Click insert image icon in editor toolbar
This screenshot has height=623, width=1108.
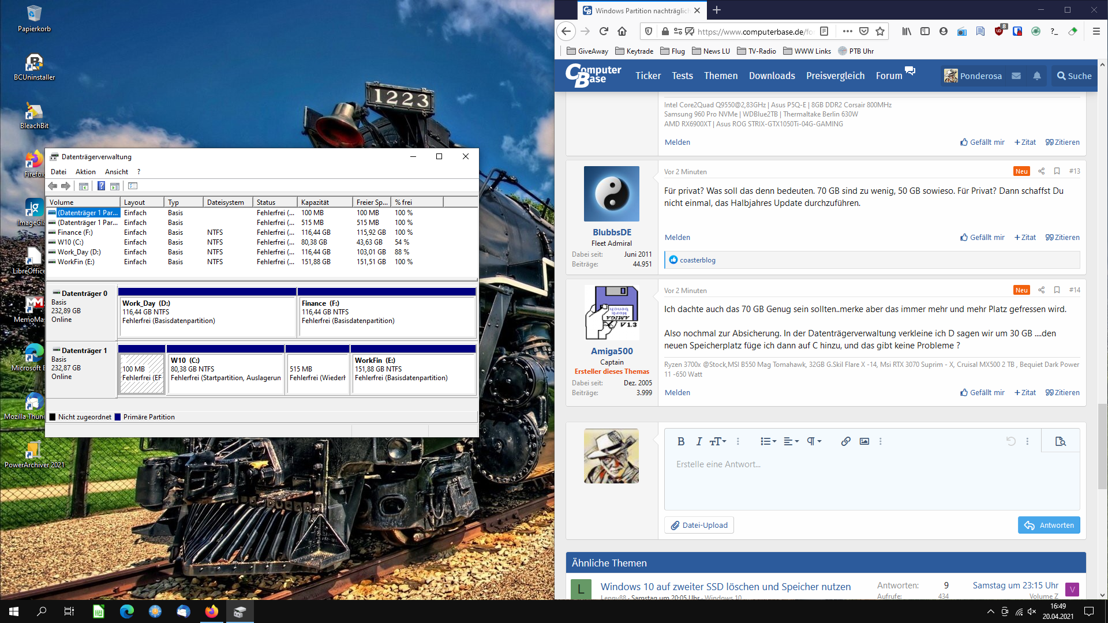[x=864, y=441]
